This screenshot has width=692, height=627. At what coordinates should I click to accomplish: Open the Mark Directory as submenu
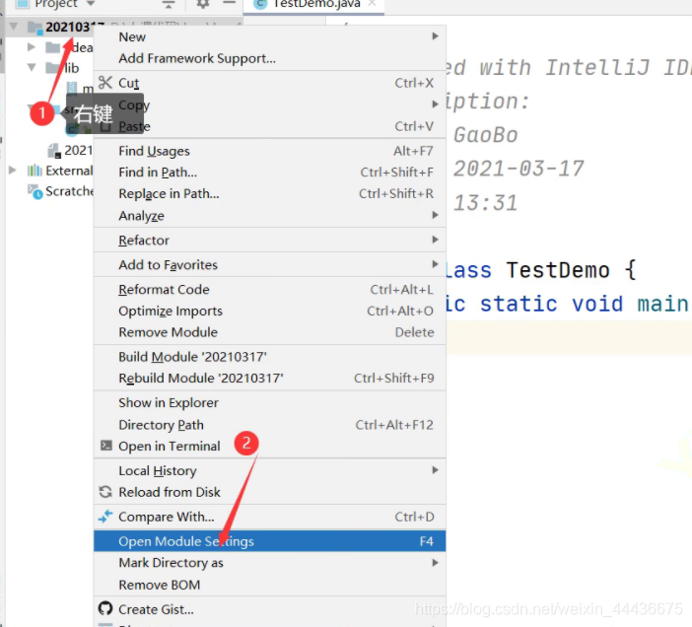click(x=270, y=563)
